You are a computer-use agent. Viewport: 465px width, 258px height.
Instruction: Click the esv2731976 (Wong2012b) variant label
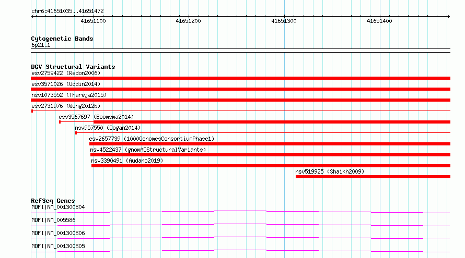[x=66, y=106]
